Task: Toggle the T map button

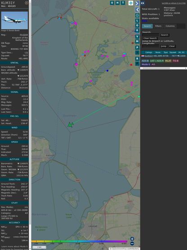Action: pos(123,3)
